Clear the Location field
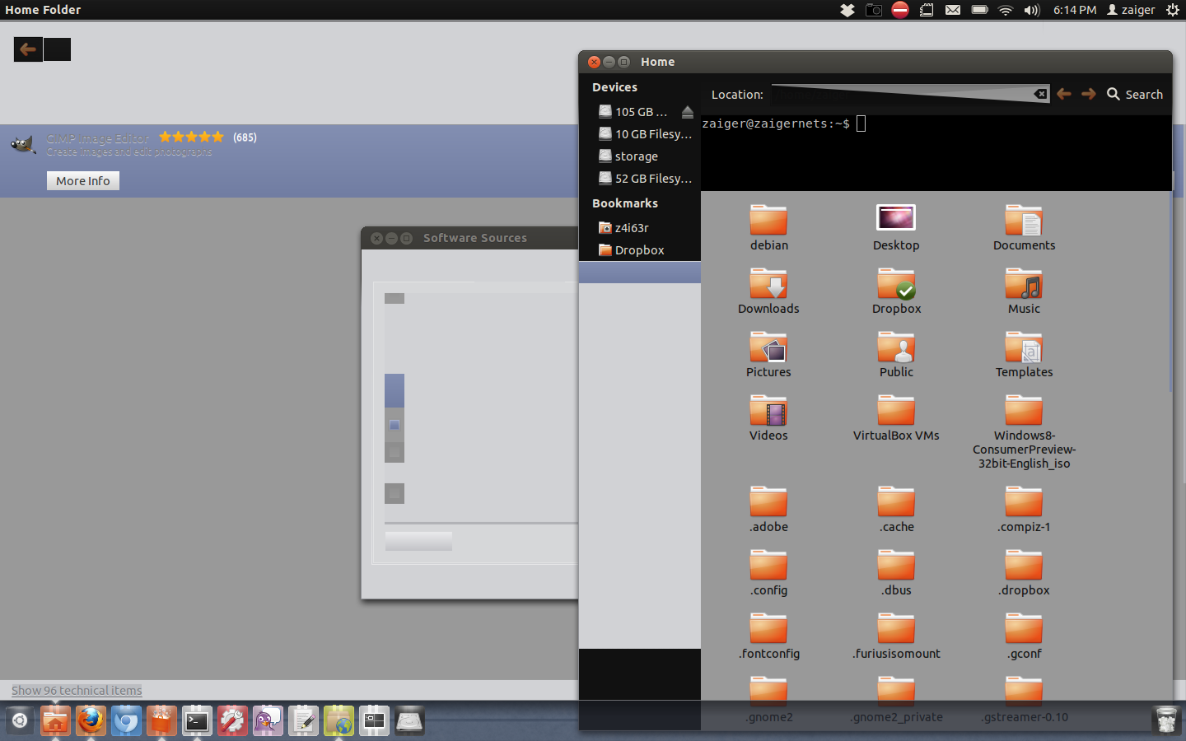 1041,94
